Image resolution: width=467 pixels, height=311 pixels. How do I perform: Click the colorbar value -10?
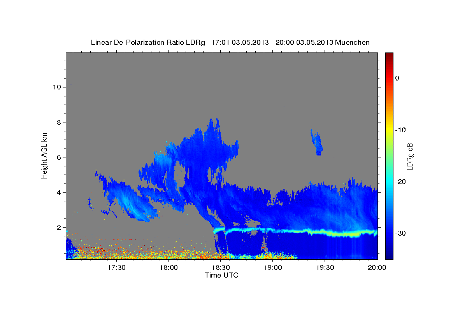401,130
